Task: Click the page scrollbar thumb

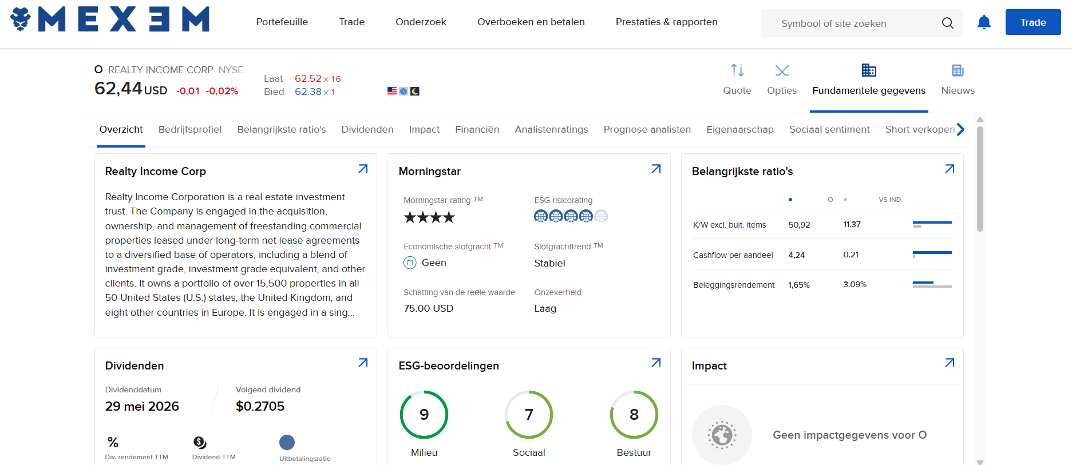Action: 980,178
